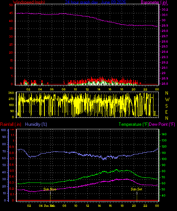Click "30.1" on the barometer axis
The width and height of the screenshot is (177, 211).
[x=165, y=15]
